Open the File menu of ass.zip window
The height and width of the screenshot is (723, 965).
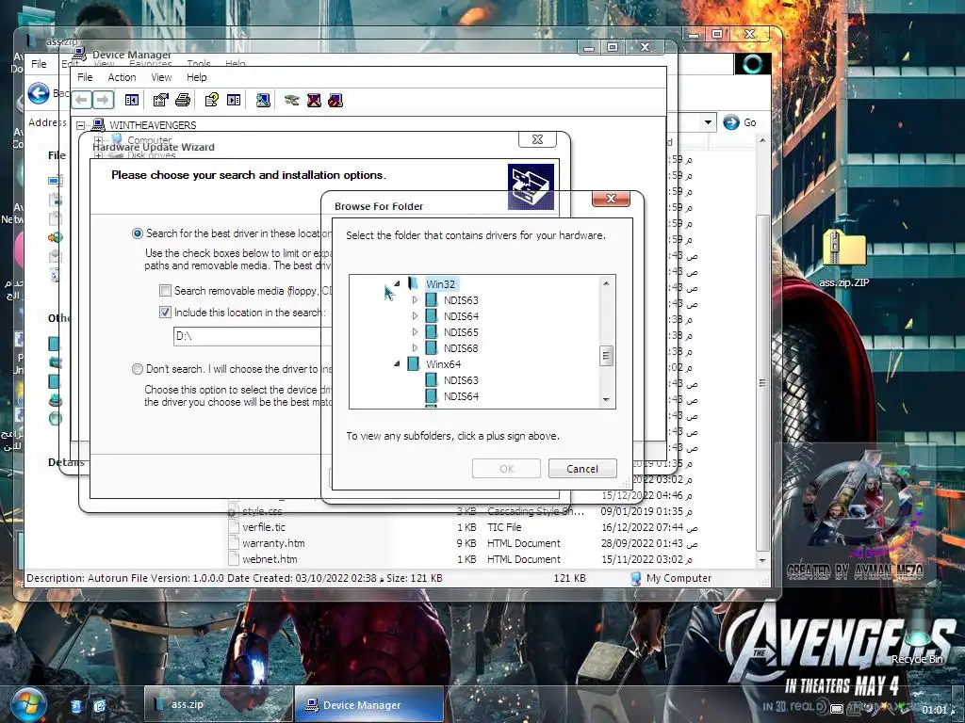[x=39, y=63]
